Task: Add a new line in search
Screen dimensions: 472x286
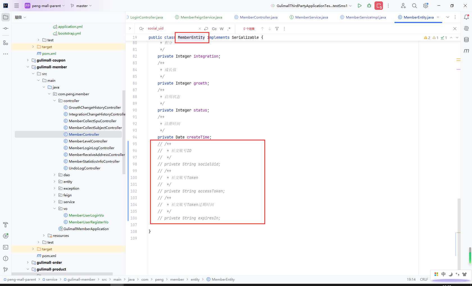Action: (x=206, y=29)
